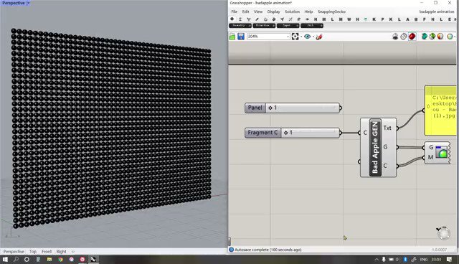Open the Solution menu
Image resolution: width=459 pixels, height=264 pixels.
(292, 11)
